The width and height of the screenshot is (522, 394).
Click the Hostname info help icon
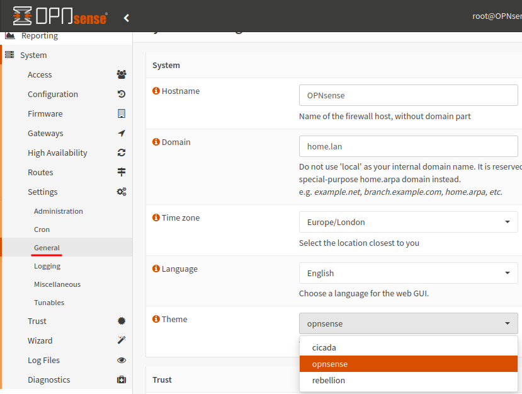pyautogui.click(x=156, y=91)
